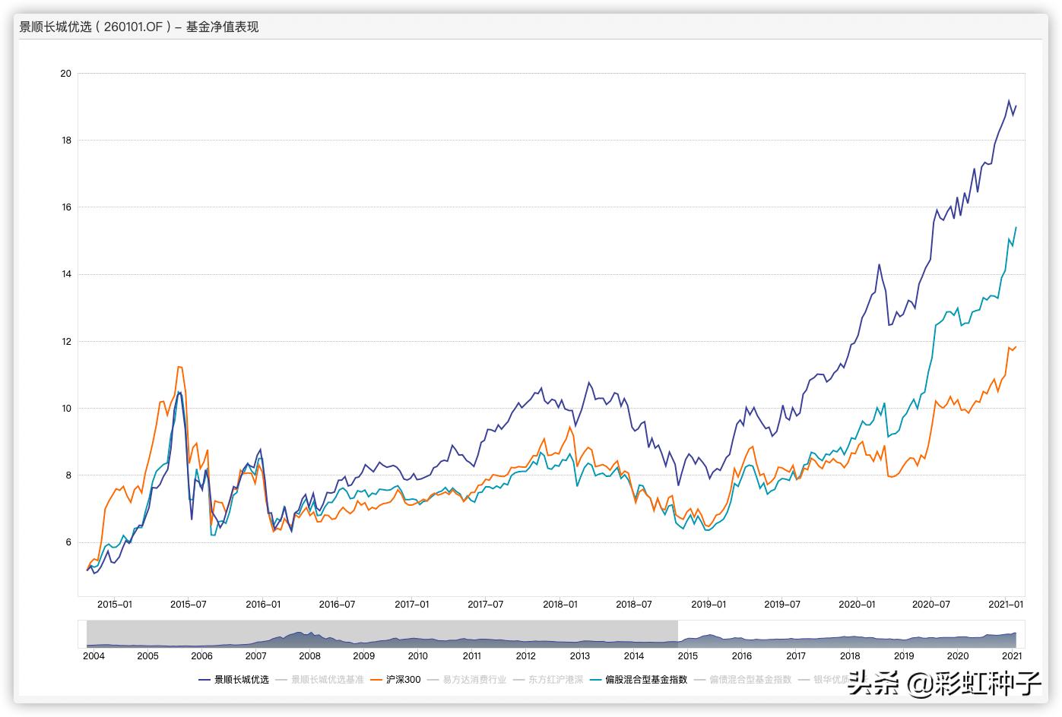Click the 2019-07 x-axis label

tap(782, 605)
